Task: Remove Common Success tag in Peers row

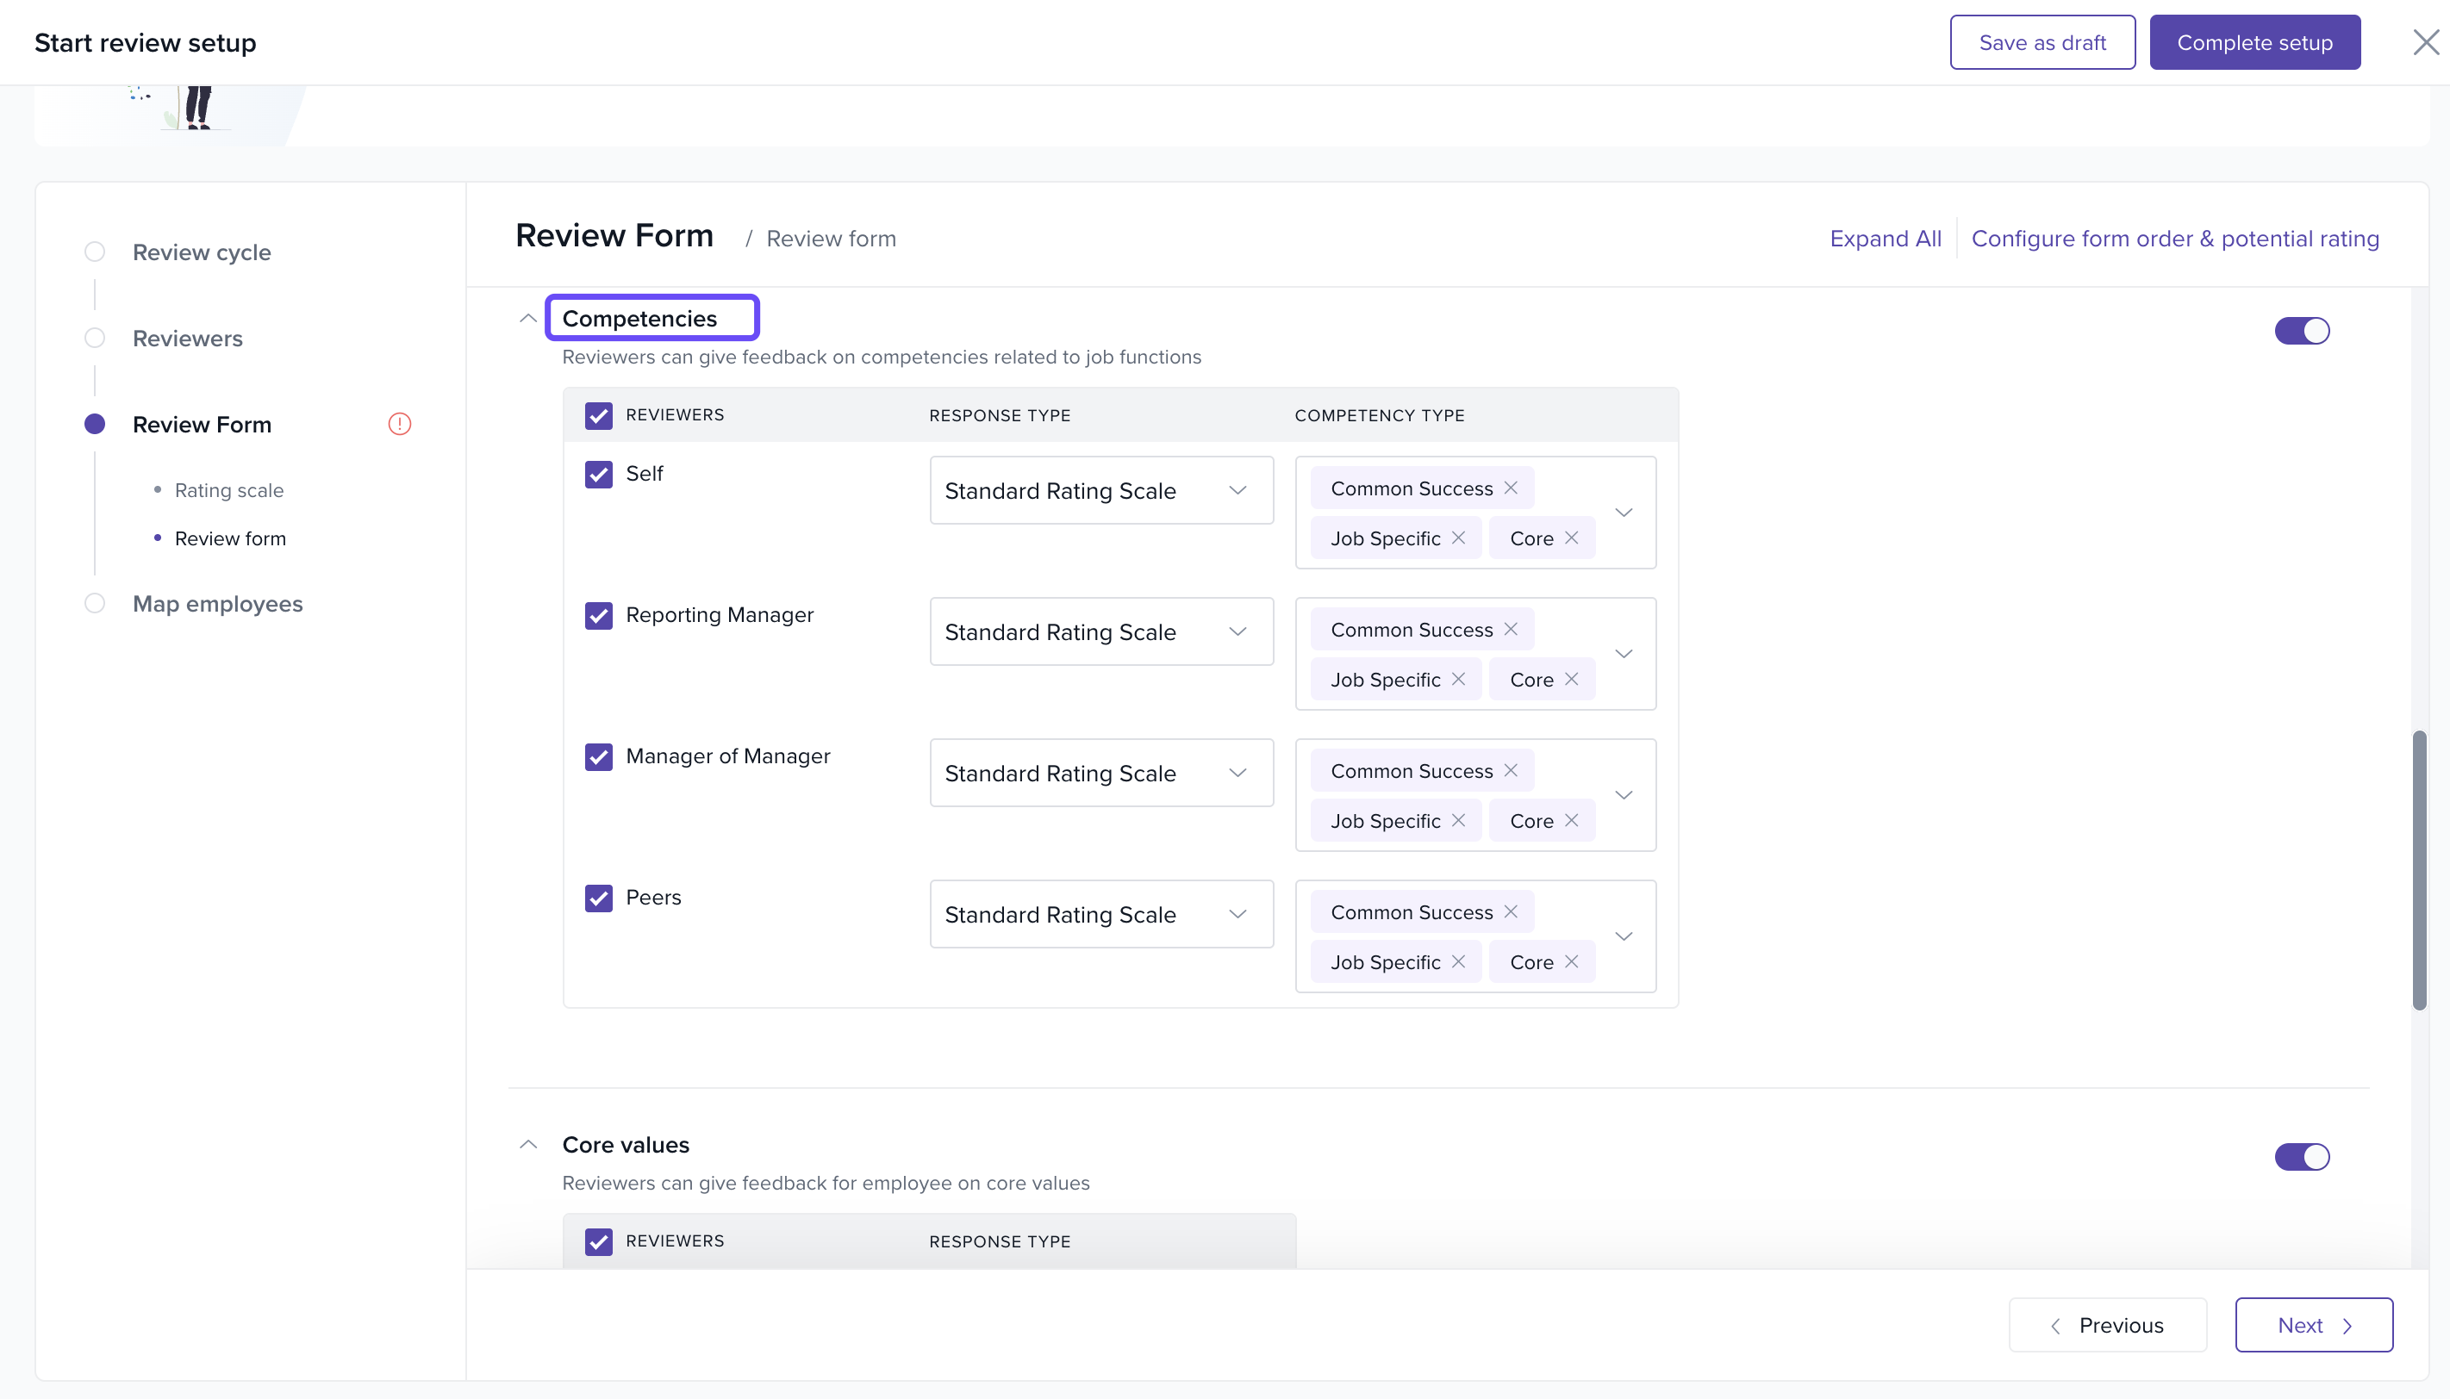Action: click(x=1511, y=911)
